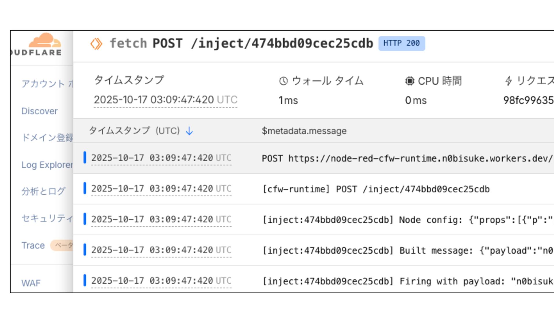
Task: Click the $metadata.message column header
Action: click(304, 131)
